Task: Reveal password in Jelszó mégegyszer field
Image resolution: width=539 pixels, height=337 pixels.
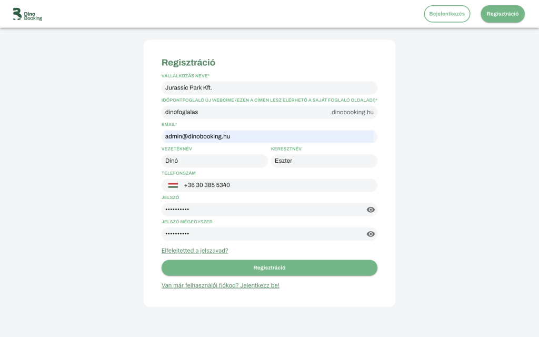Action: coord(371,234)
